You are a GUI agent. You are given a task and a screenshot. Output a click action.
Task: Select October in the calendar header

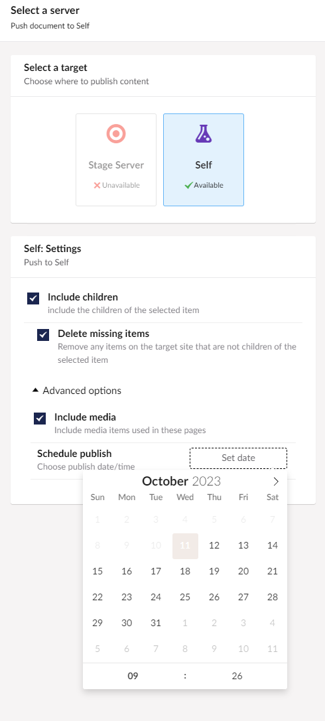click(165, 481)
